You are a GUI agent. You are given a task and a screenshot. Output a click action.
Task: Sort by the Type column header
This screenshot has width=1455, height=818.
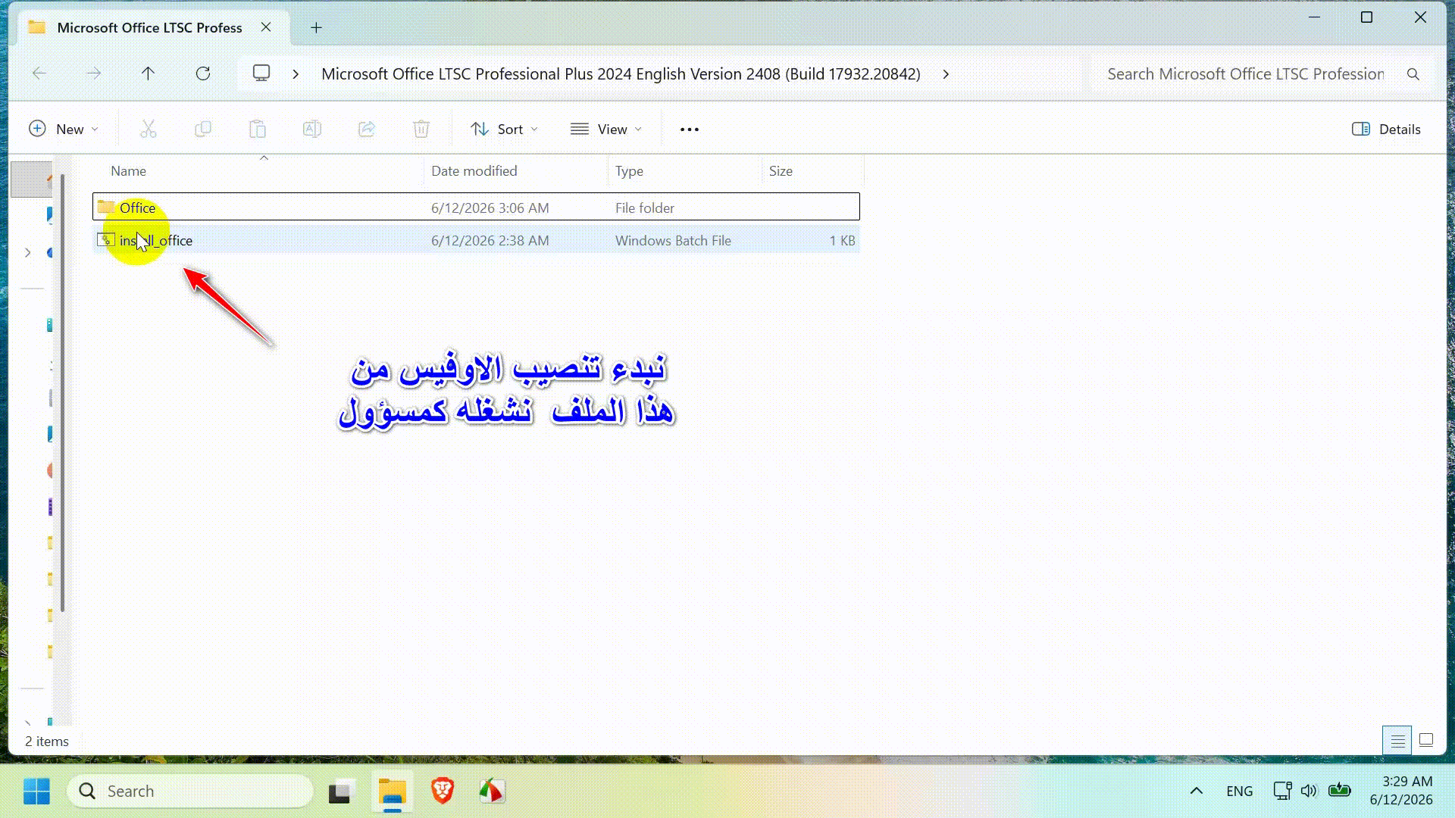(685, 171)
